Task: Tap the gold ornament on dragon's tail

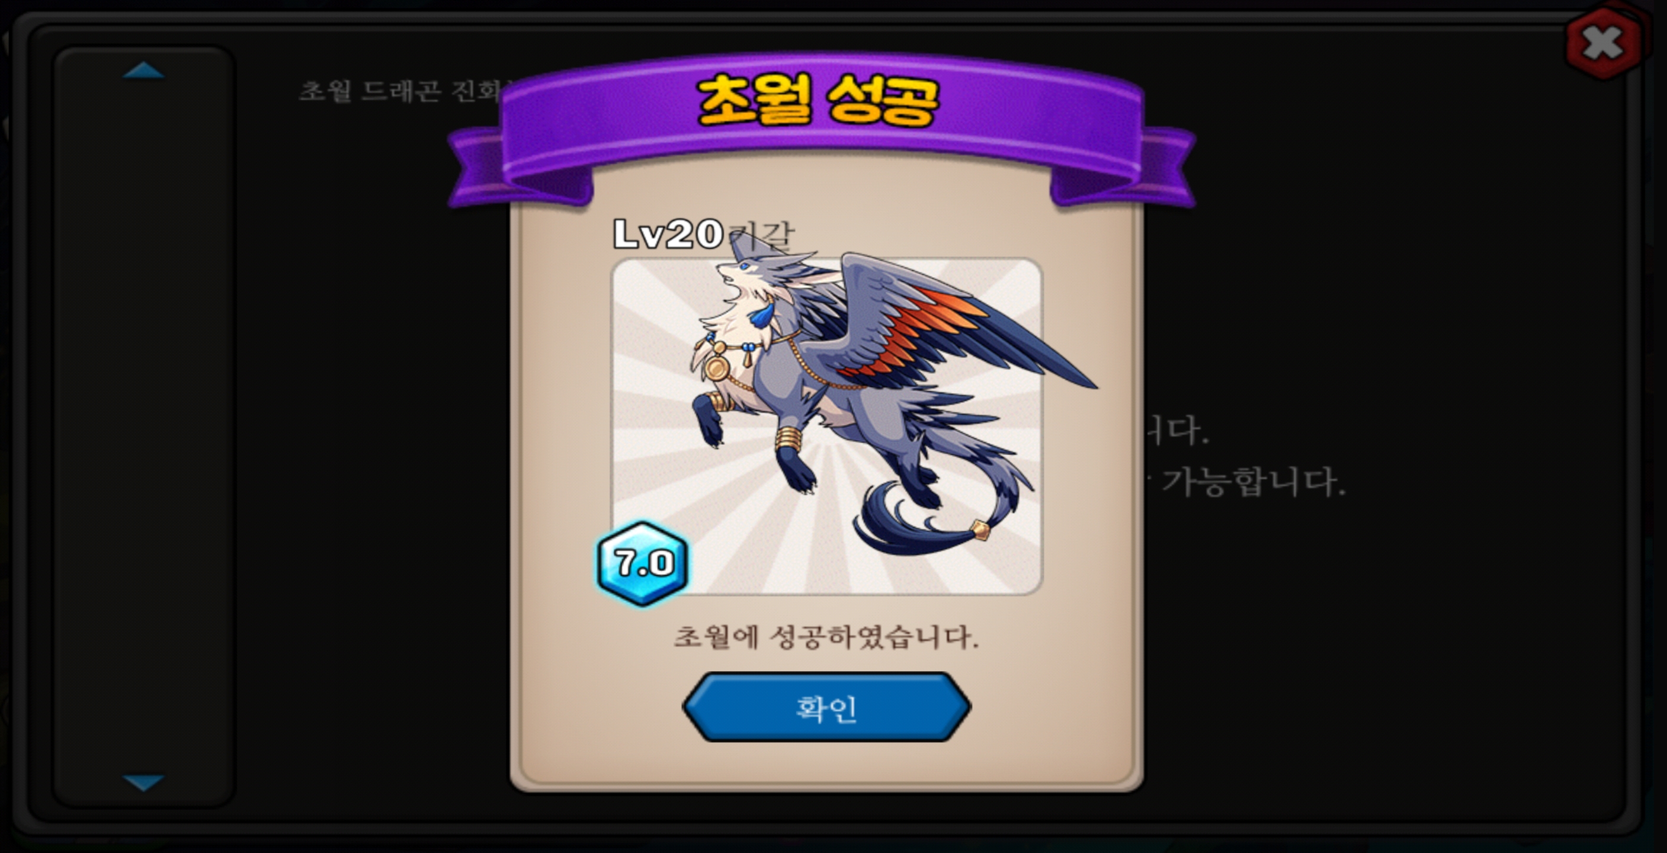Action: point(980,531)
